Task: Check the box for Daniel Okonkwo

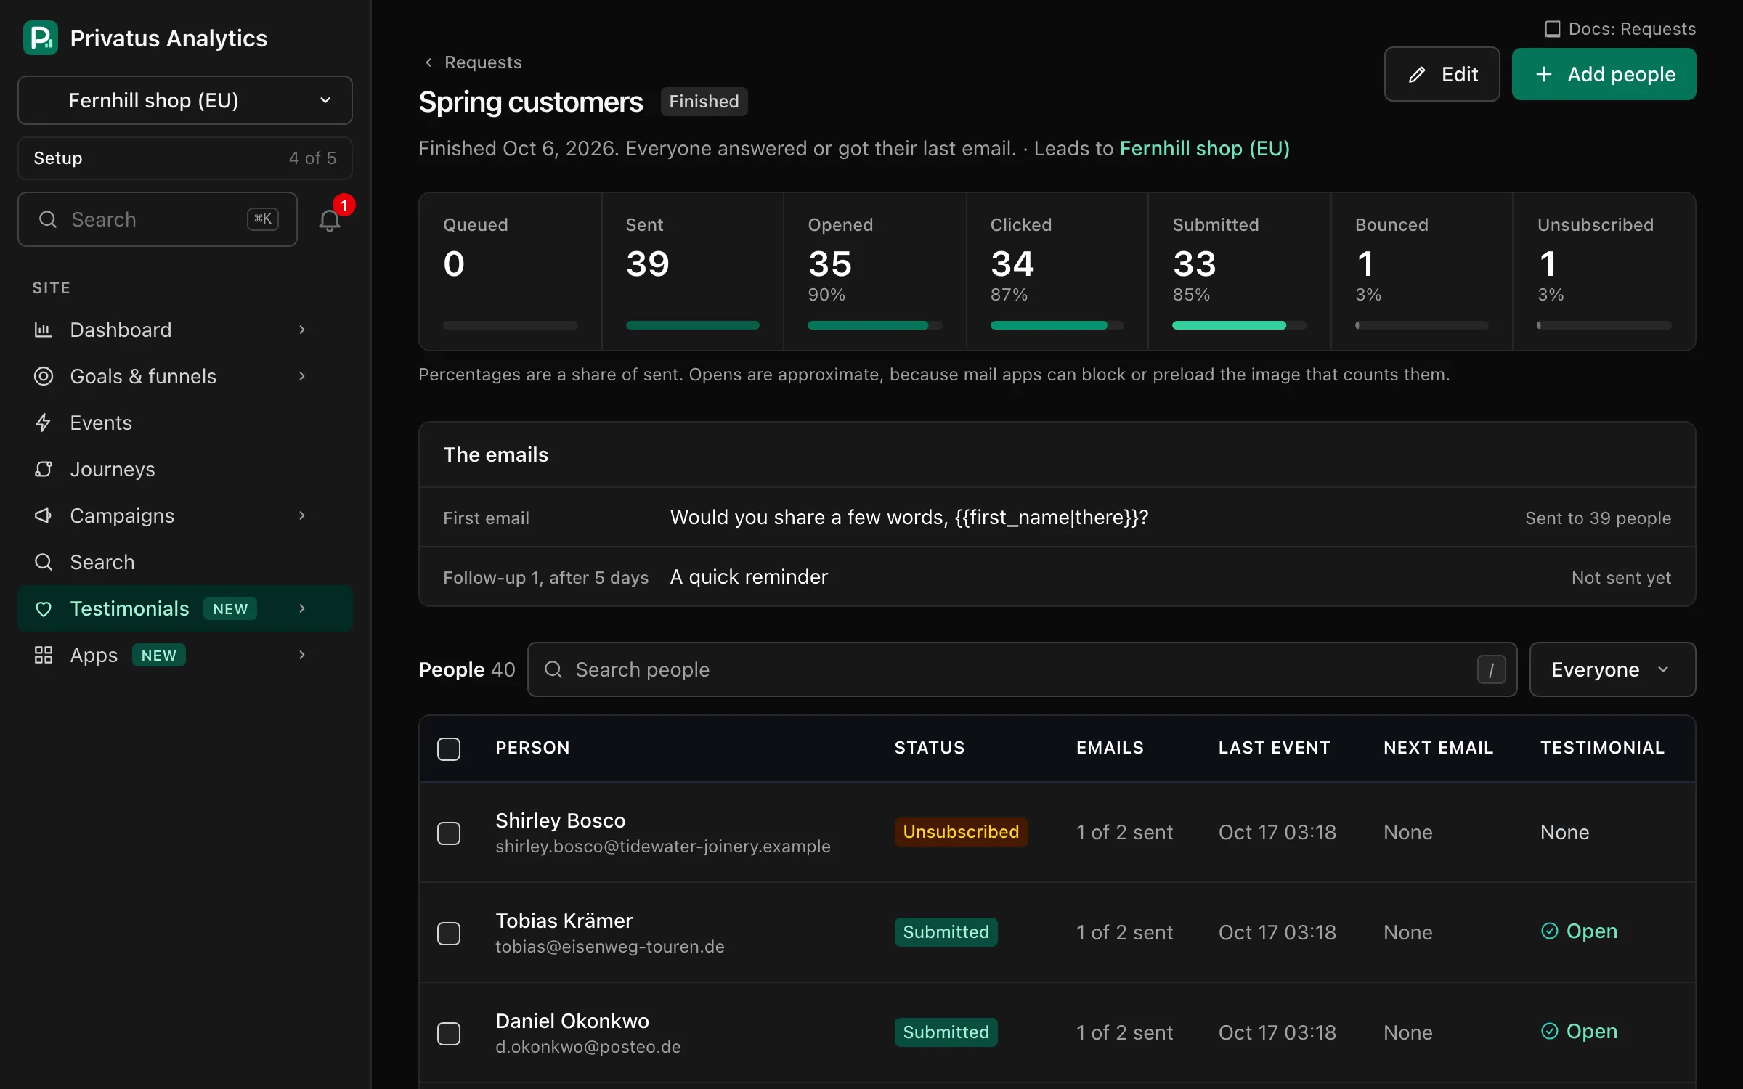Action: pos(449,1033)
